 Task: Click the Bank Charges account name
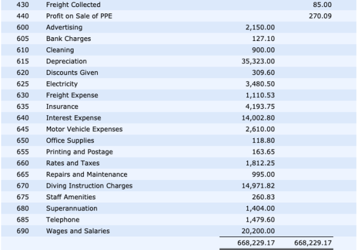(68, 38)
